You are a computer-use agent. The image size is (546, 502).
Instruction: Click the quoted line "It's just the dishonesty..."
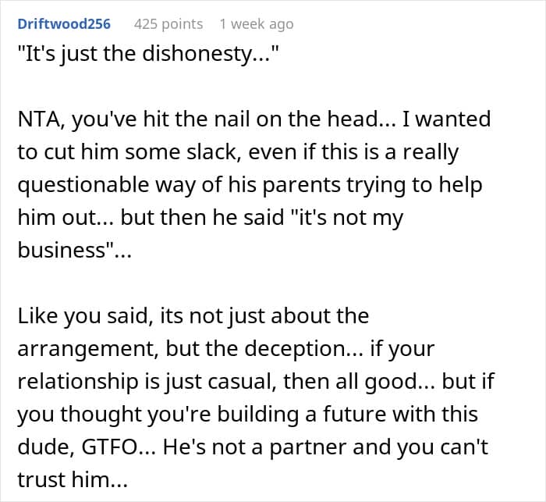coord(148,54)
